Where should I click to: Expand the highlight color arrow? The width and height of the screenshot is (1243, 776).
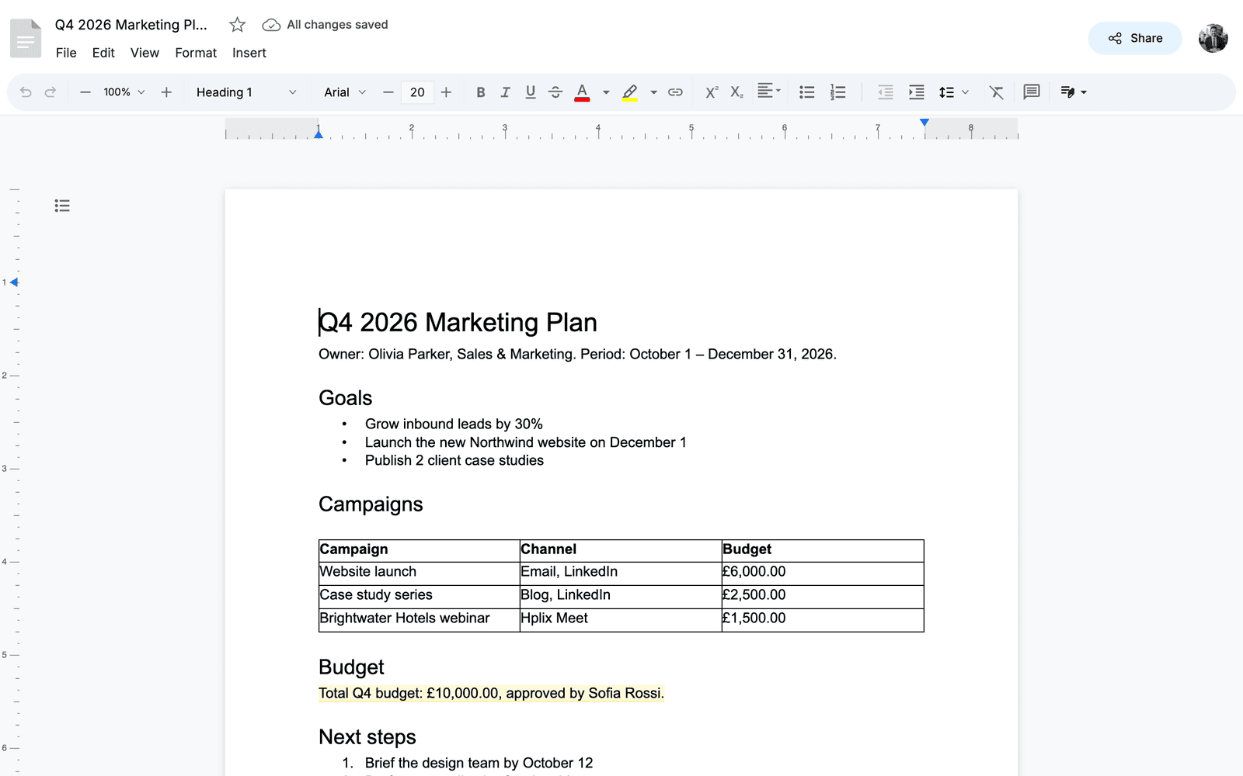[x=653, y=92]
